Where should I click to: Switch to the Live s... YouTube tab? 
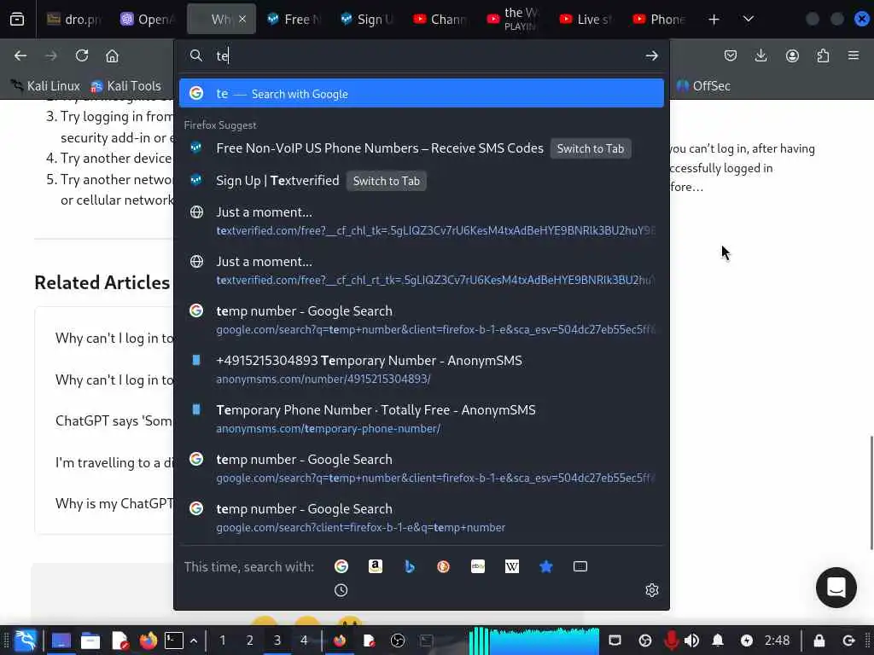[x=587, y=20]
